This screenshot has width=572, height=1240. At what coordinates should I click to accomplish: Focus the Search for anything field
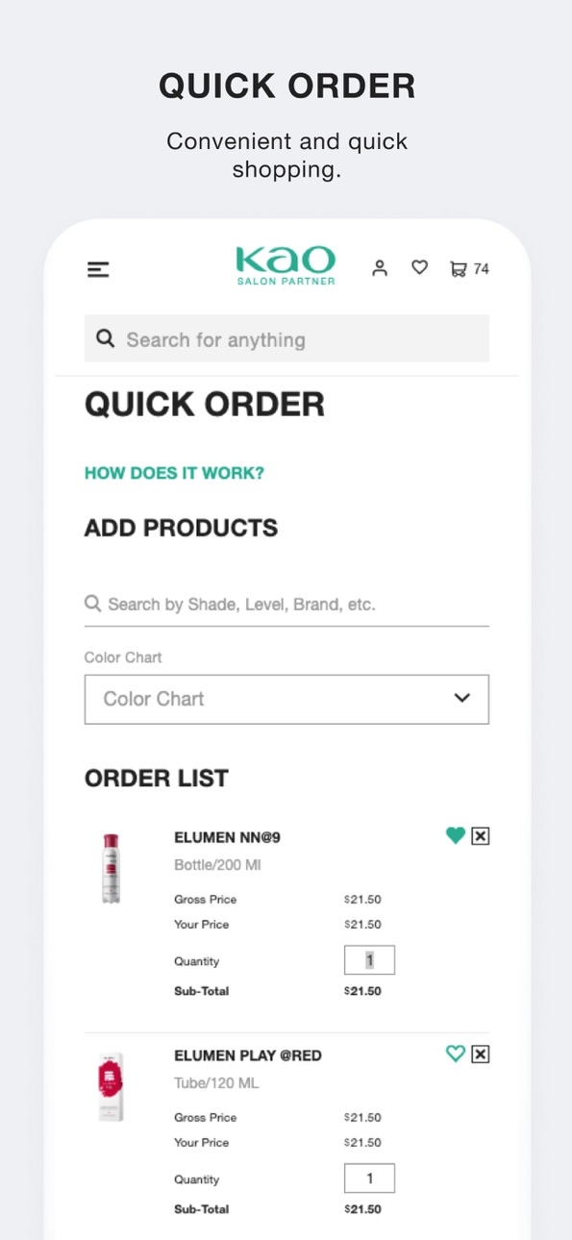(x=286, y=338)
